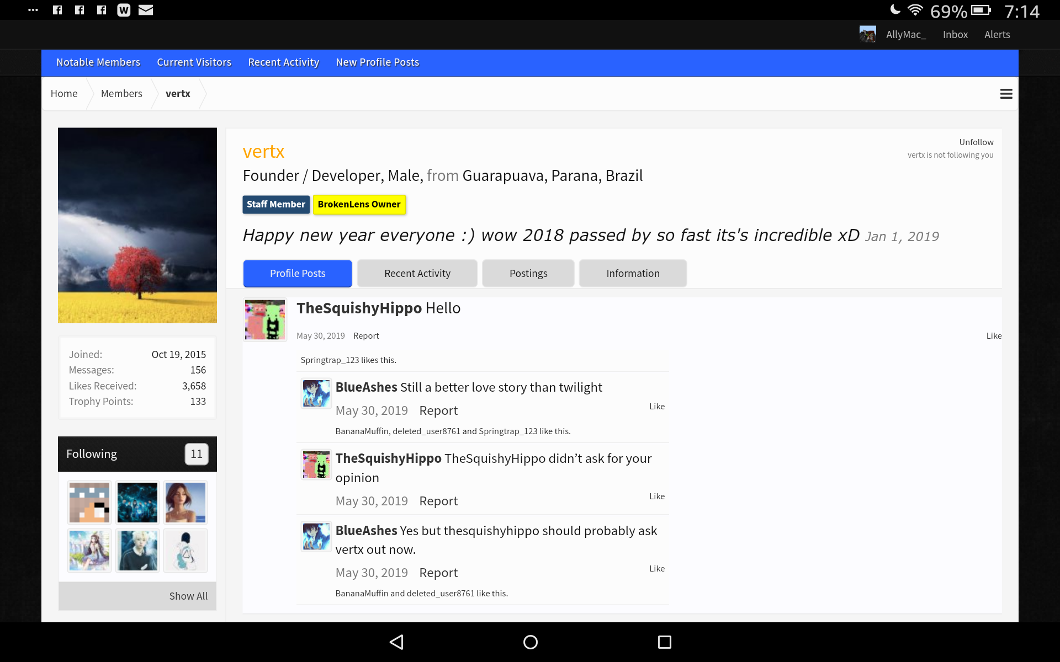
Task: Switch to the Information tab
Action: tap(633, 274)
